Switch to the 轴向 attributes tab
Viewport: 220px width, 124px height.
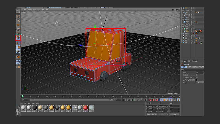190,67
